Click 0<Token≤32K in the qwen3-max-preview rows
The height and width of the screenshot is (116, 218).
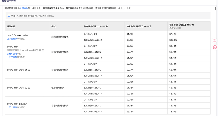90,100
